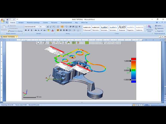Click the Shrink Font icon
Screen dimensions: 166x124
tap(51, 27)
